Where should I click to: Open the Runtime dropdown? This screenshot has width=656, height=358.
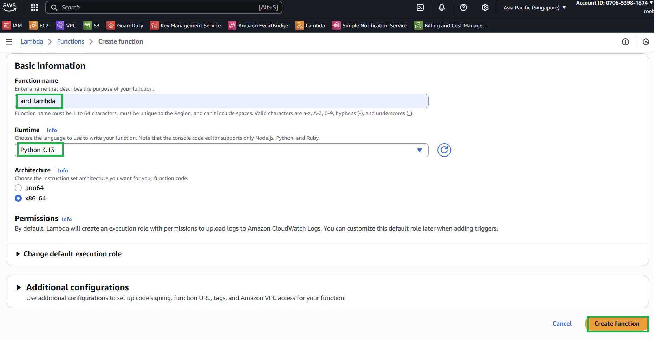pyautogui.click(x=222, y=150)
